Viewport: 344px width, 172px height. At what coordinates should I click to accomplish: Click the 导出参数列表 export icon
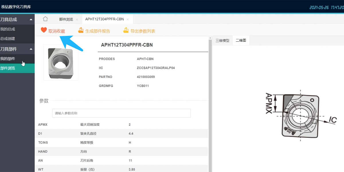[126, 30]
